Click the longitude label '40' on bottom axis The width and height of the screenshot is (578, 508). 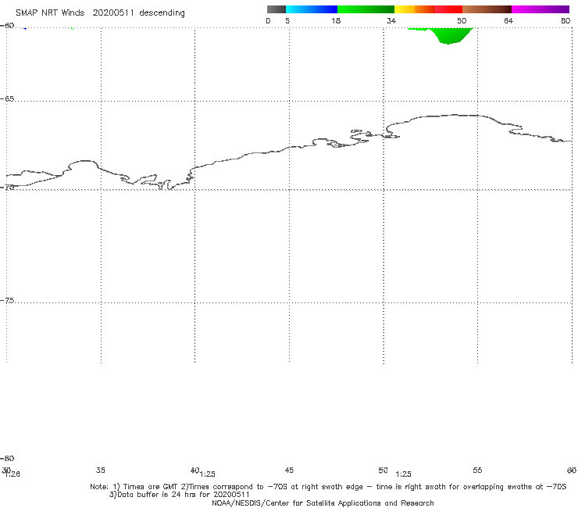194,470
